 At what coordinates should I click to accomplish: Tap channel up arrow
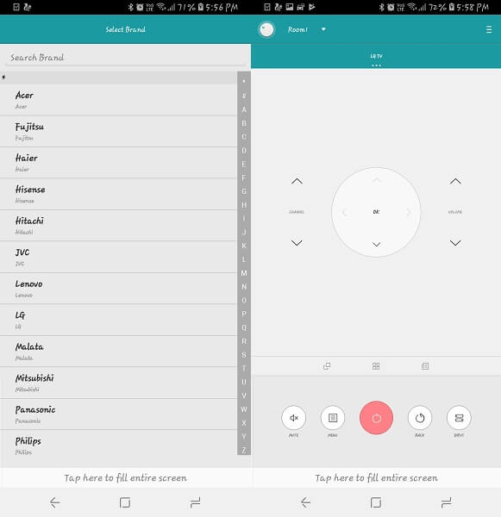coord(297,181)
